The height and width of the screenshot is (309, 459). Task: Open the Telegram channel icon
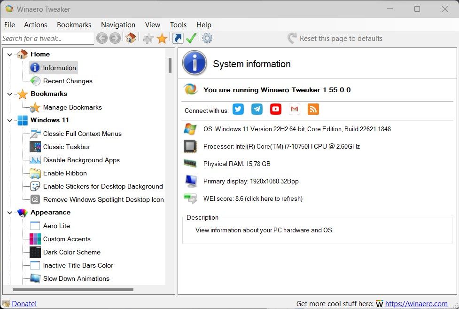coord(257,109)
